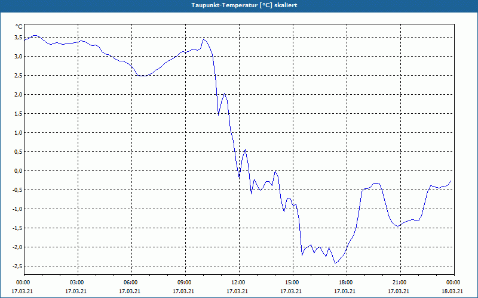The width and height of the screenshot is (478, 298).
Task: Pick the '17.03.21' date under 18:00
Action: tap(345, 291)
